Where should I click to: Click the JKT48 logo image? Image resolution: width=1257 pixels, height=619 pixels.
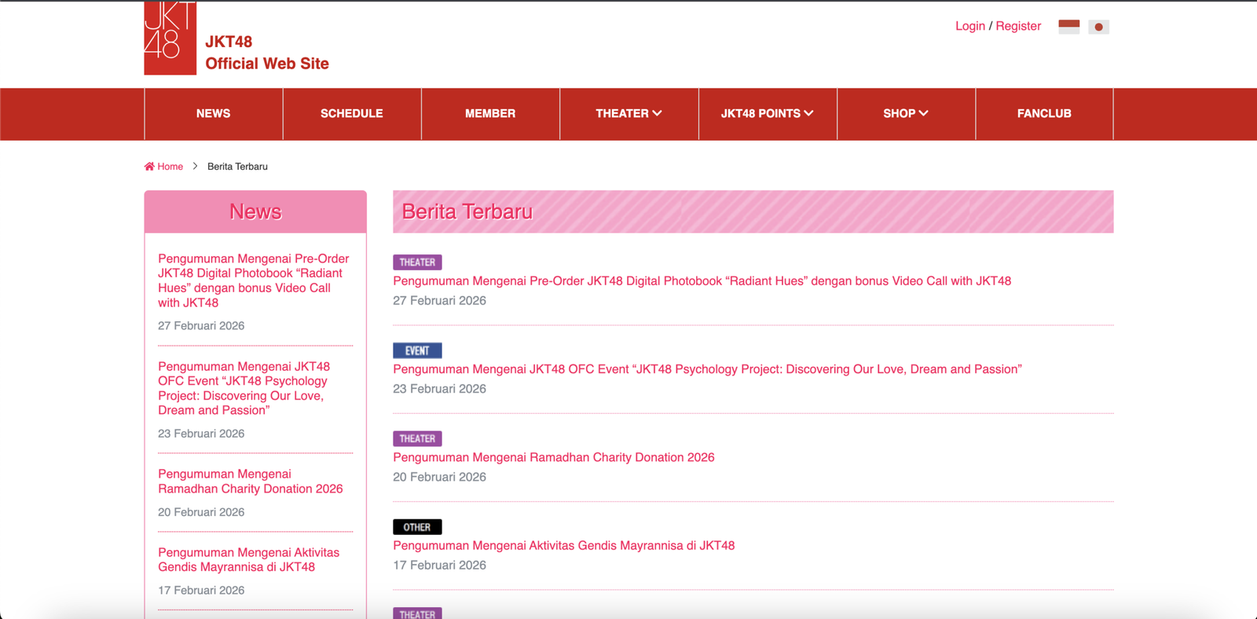(x=170, y=38)
